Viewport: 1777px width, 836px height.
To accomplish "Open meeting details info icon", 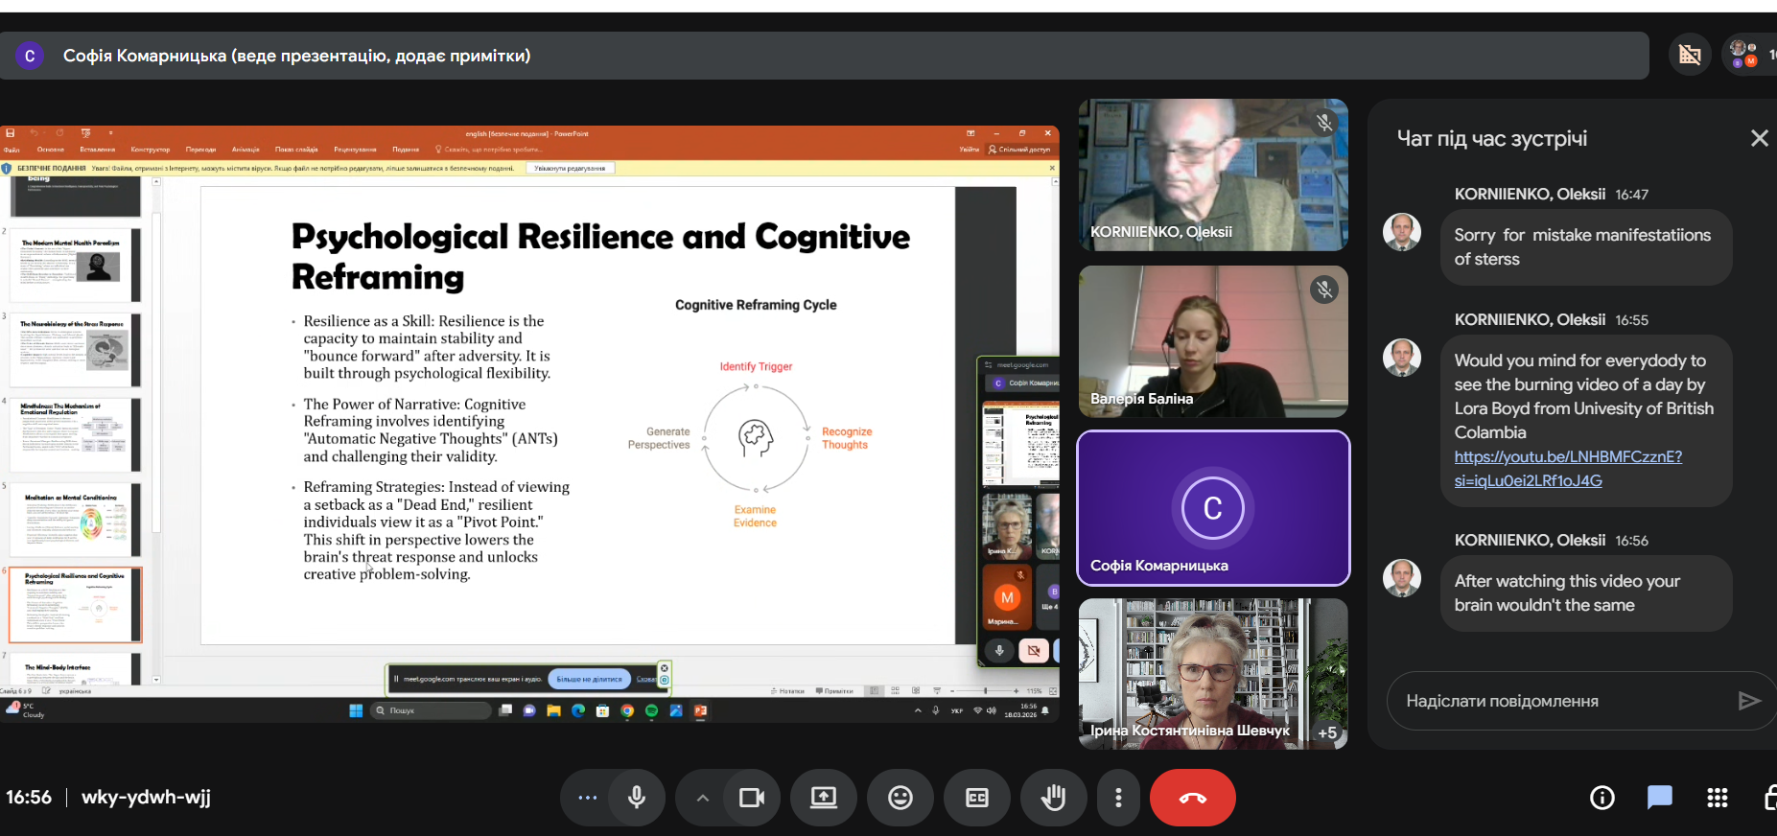I will point(1602,798).
